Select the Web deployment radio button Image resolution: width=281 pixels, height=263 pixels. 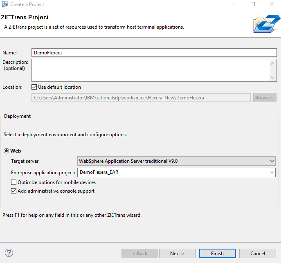6,151
